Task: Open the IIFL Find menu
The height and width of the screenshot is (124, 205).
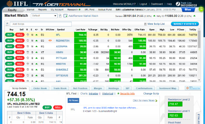Action: [90, 10]
